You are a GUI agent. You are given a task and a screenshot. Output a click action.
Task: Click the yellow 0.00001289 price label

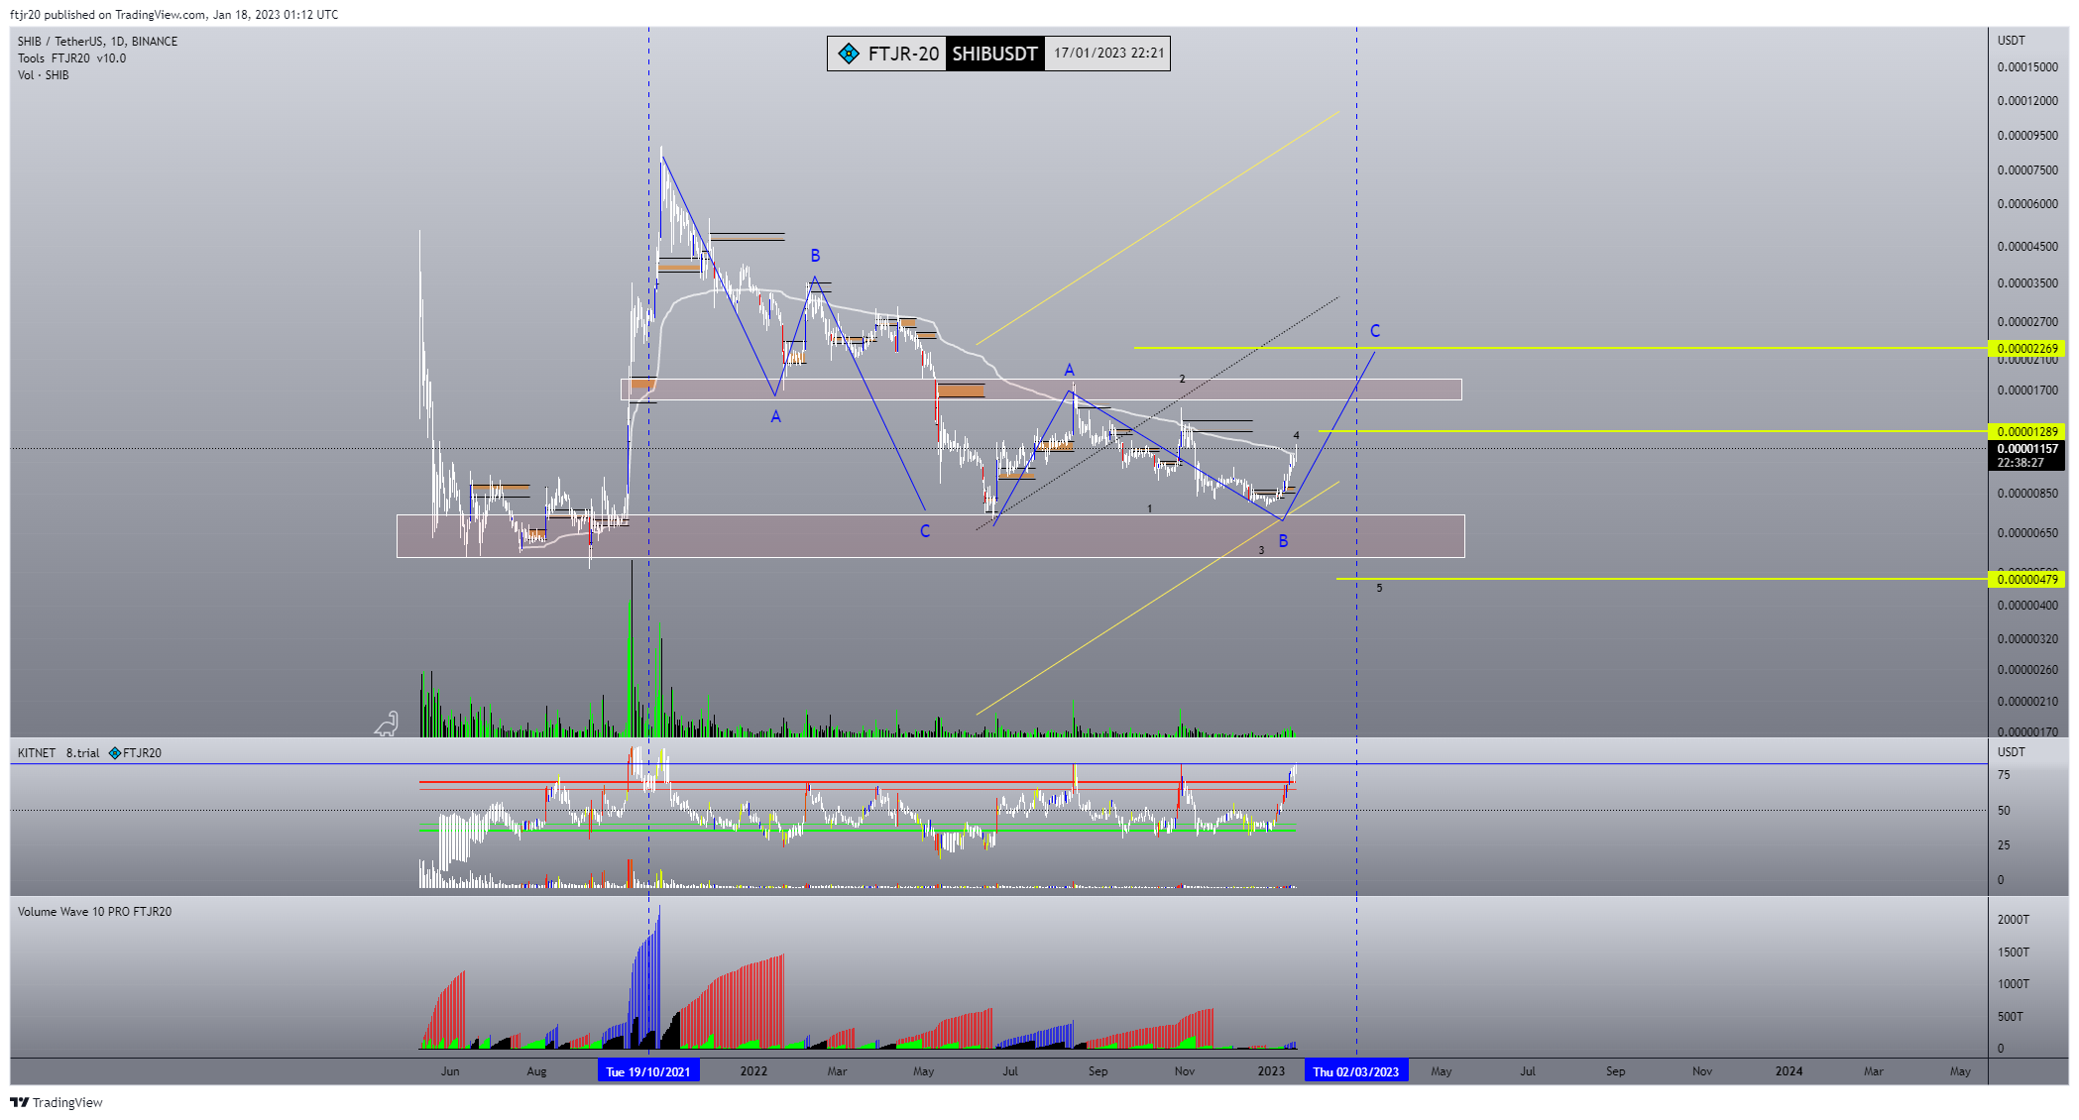(x=2027, y=432)
